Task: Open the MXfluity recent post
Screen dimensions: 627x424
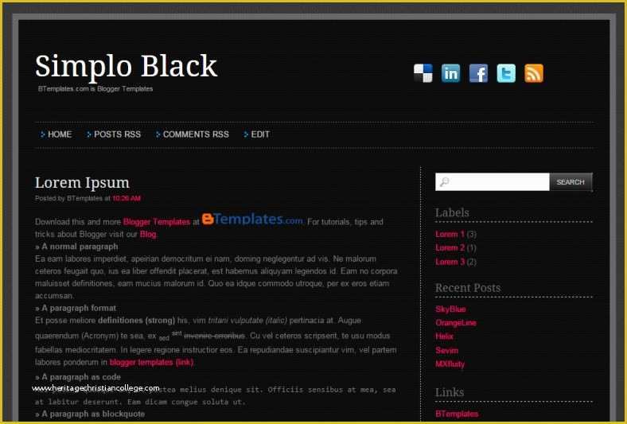Action: click(x=450, y=364)
